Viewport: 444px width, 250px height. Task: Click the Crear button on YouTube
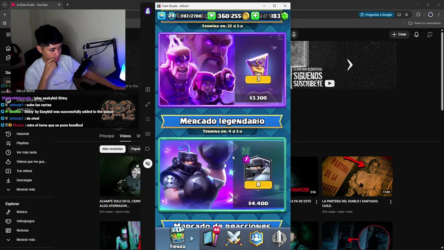coord(399,34)
